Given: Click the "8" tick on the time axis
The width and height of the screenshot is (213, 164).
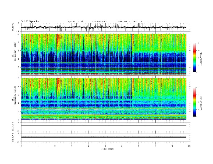Looking at the screenshot, I should pos(155,146).
